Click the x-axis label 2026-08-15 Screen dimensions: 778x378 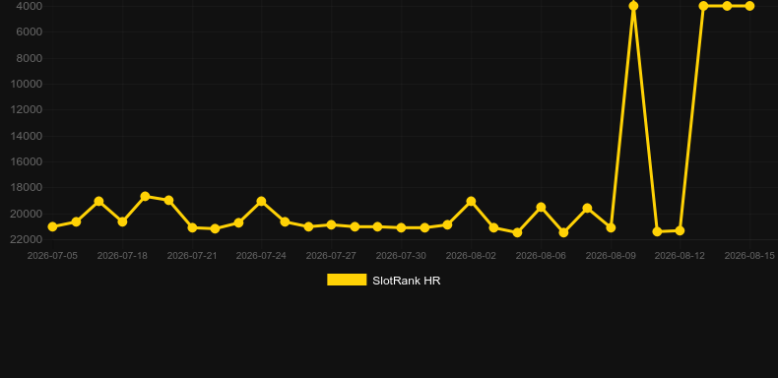[749, 256]
